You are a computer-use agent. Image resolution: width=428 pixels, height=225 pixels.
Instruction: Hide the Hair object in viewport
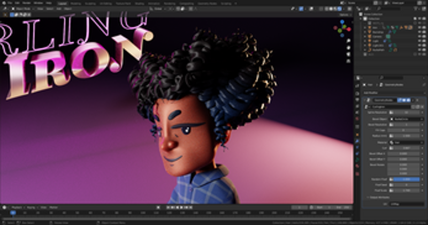420,28
